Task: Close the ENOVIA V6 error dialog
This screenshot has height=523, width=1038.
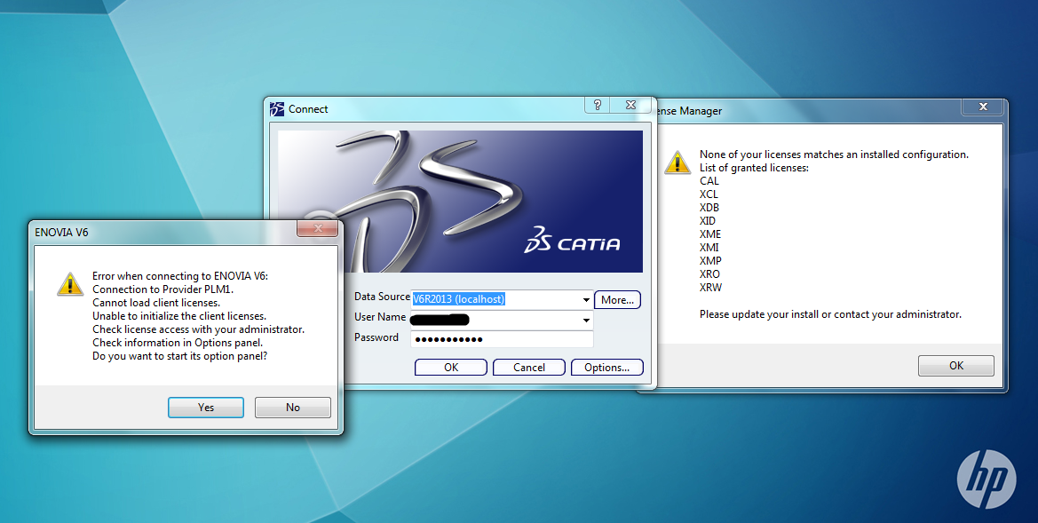Action: [x=318, y=228]
